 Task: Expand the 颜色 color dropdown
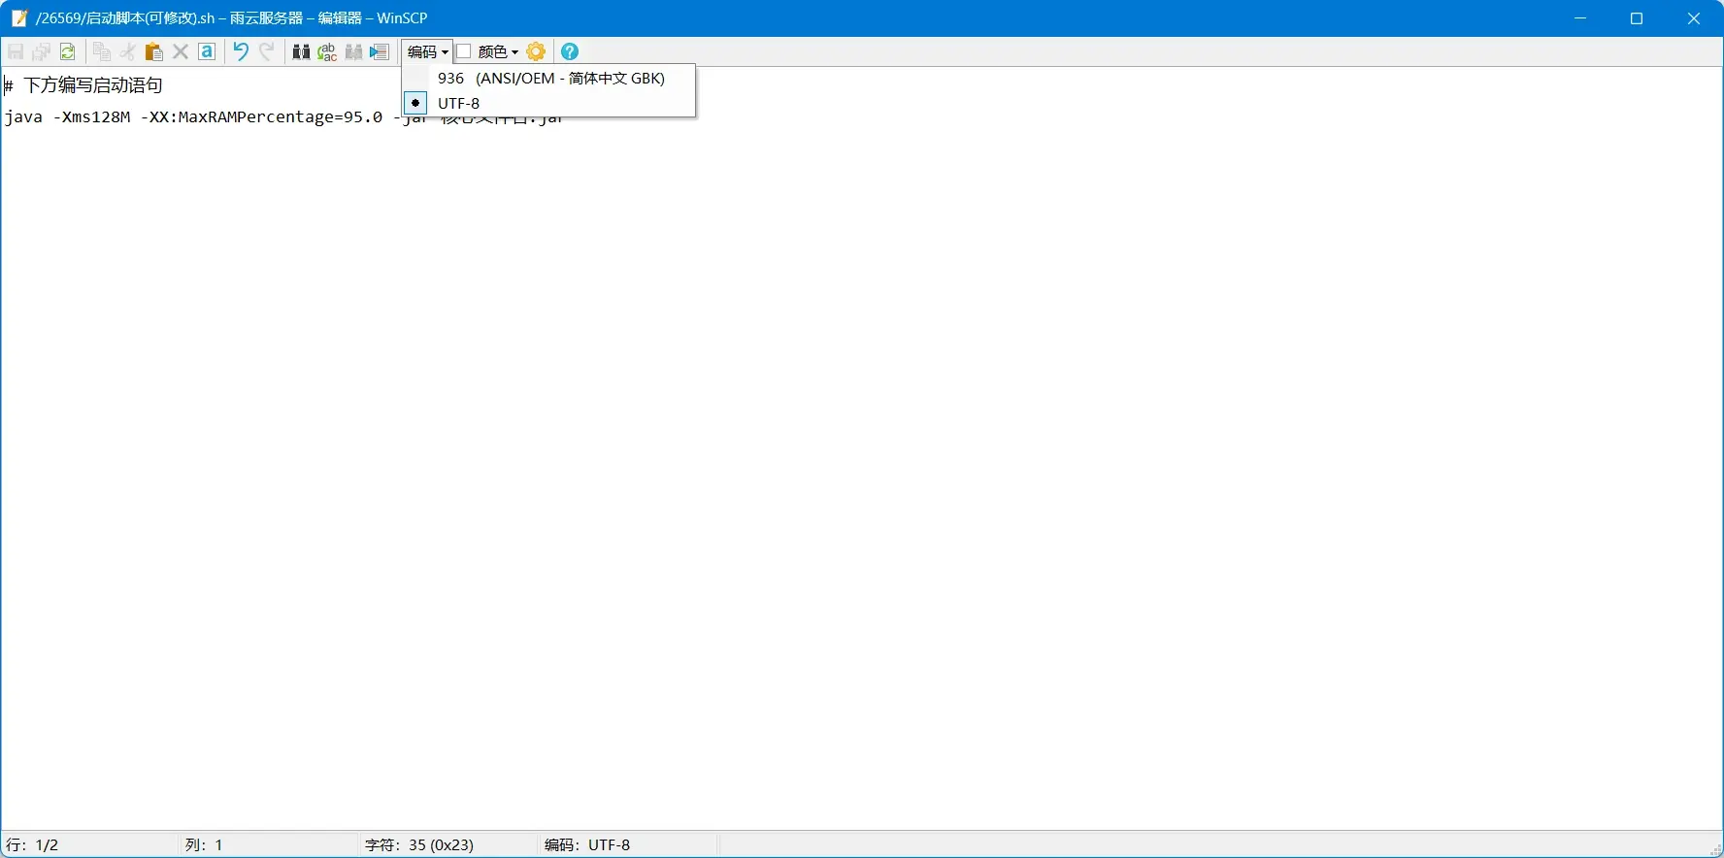(x=499, y=51)
